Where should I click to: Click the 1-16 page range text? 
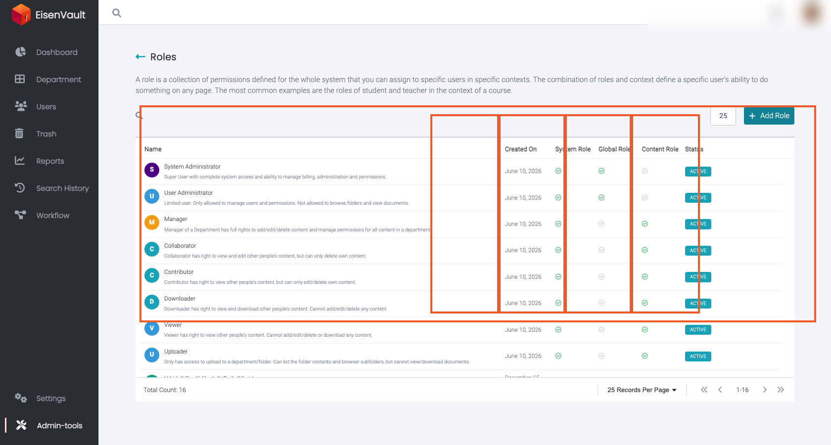tap(742, 390)
